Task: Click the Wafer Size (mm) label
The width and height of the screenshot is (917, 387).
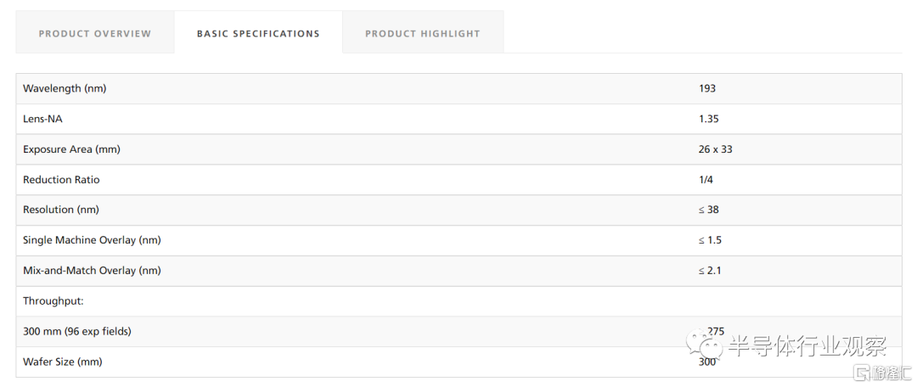Action: [x=62, y=362]
